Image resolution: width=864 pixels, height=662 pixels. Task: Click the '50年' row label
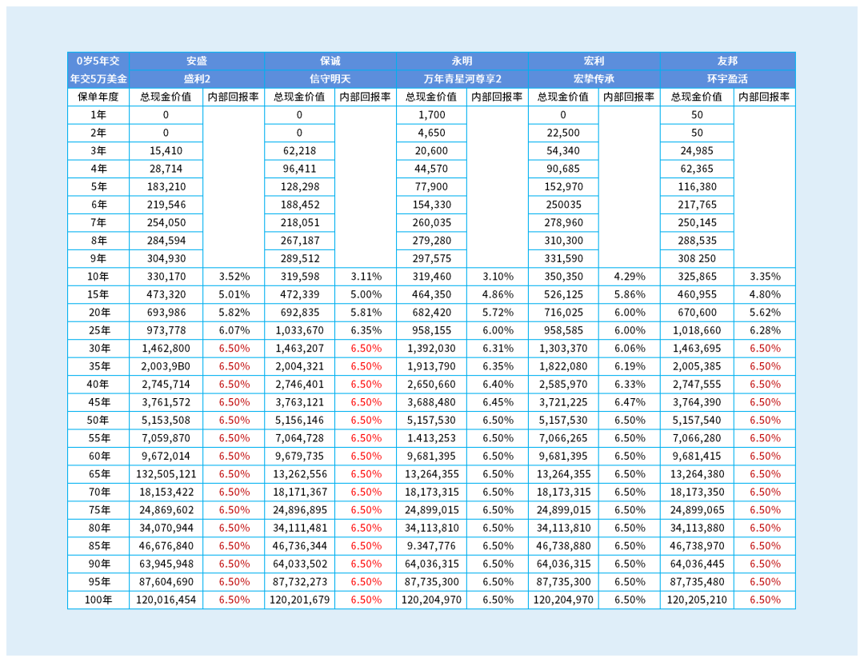[x=98, y=421]
